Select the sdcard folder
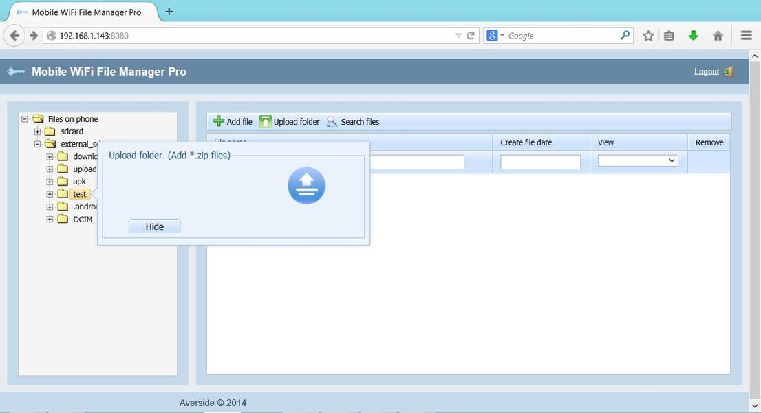761x413 pixels. pos(72,131)
